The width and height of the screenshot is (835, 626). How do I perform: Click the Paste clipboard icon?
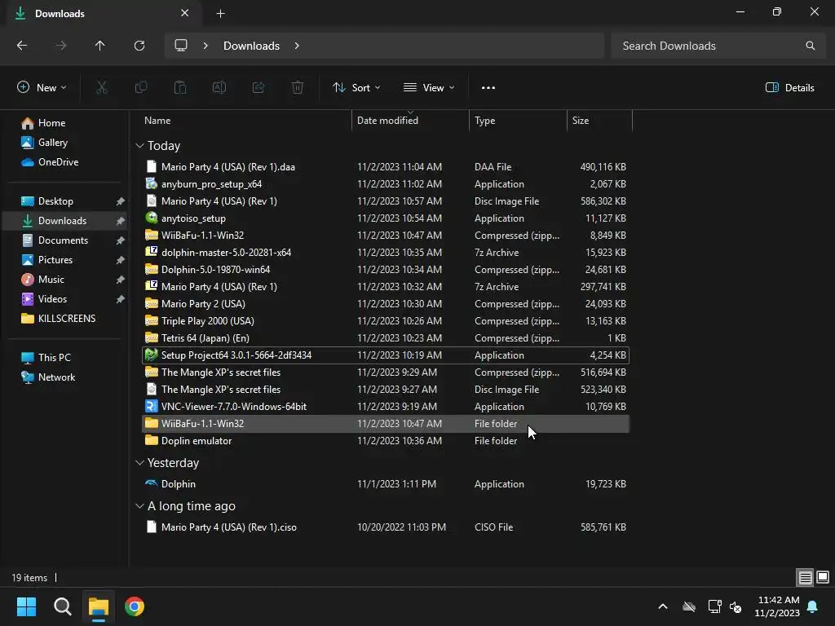tap(180, 88)
